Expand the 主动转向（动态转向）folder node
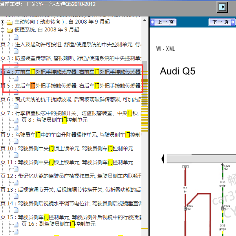Image resolution: width=236 pixels, height=236 pixels. click(2, 22)
